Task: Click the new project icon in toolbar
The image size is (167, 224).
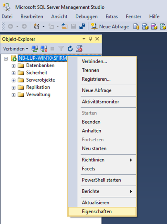Action: pyautogui.click(x=37, y=27)
